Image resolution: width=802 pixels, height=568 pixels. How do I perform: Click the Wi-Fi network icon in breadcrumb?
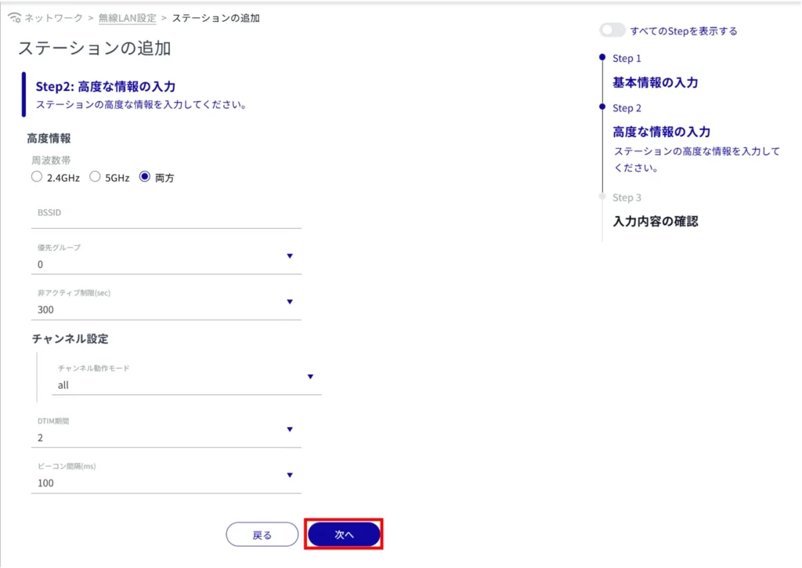coord(14,18)
